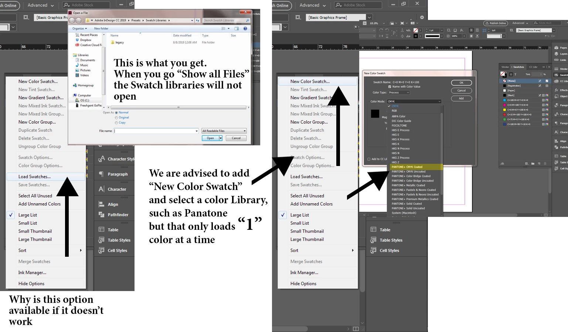Toggle Name with Color Value checkbox
This screenshot has height=332, width=568.
pos(390,87)
